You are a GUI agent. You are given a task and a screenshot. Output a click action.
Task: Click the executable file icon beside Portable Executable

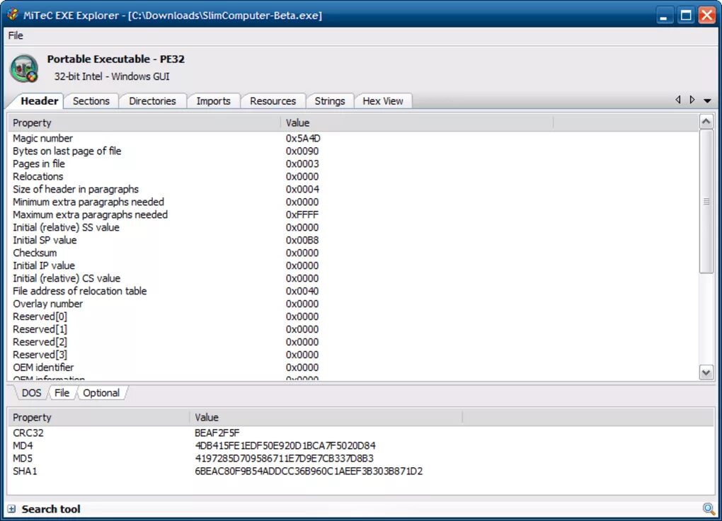(x=24, y=68)
